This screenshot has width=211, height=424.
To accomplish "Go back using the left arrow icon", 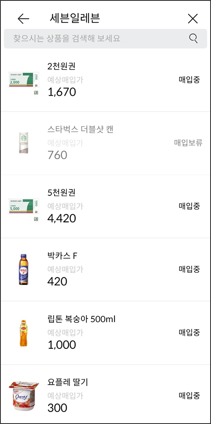I will coord(23,19).
